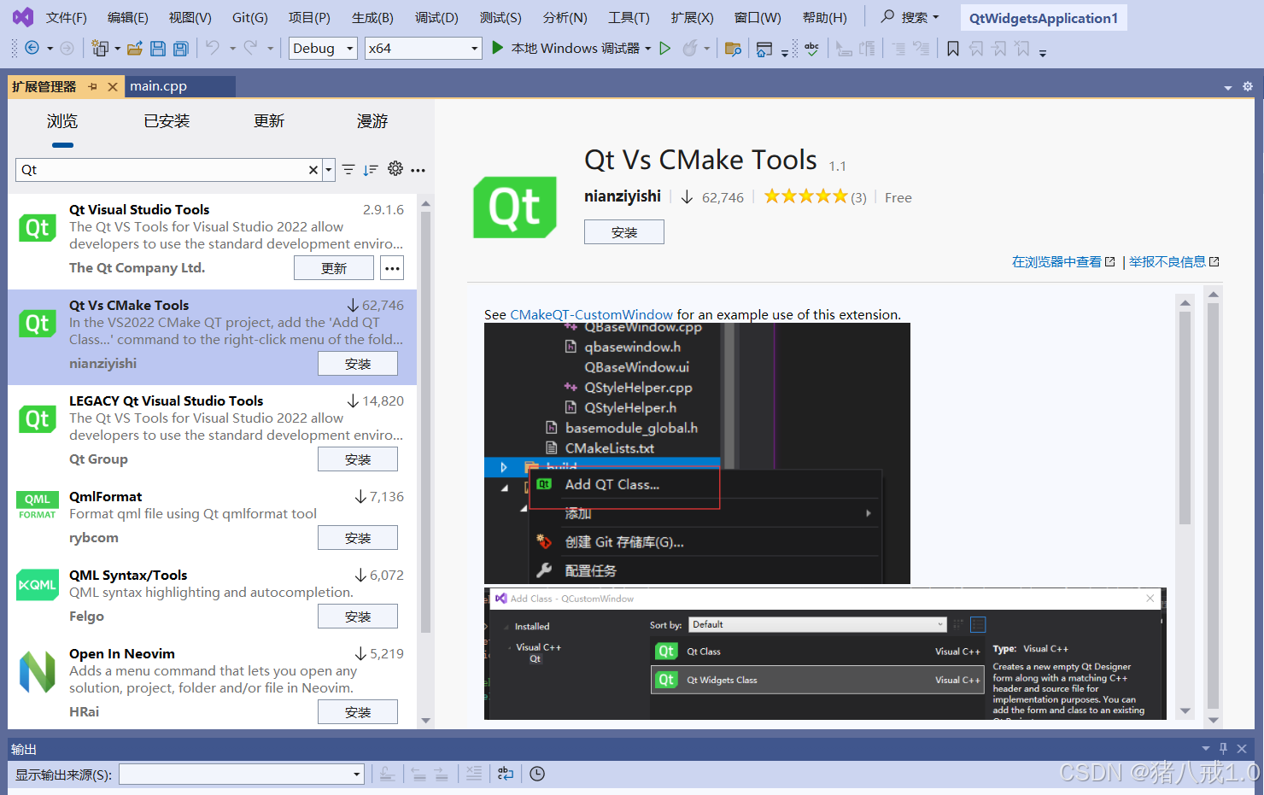Expand the new project dropdown arrow
The image size is (1264, 795).
116,49
